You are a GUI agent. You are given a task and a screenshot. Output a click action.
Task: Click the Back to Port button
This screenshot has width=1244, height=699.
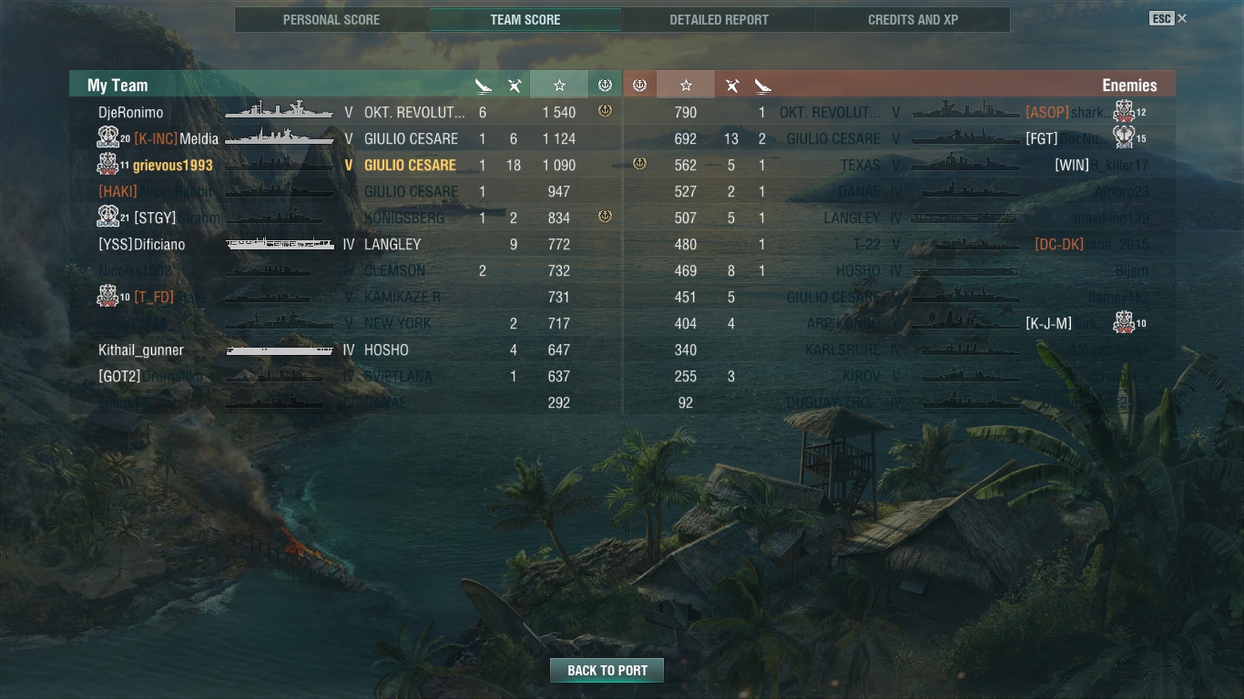[x=607, y=671]
